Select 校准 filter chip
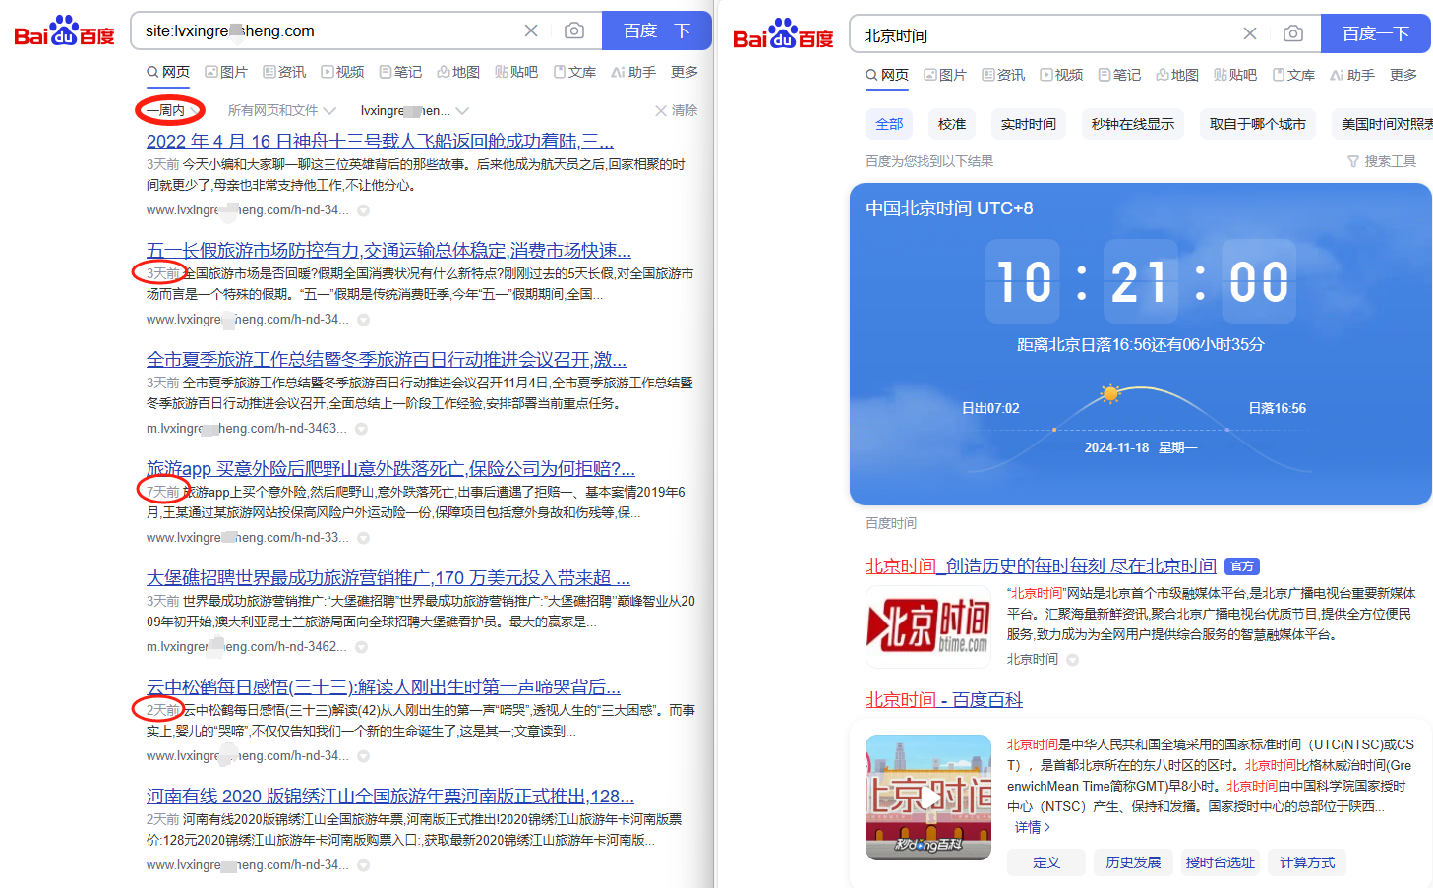 click(x=952, y=124)
